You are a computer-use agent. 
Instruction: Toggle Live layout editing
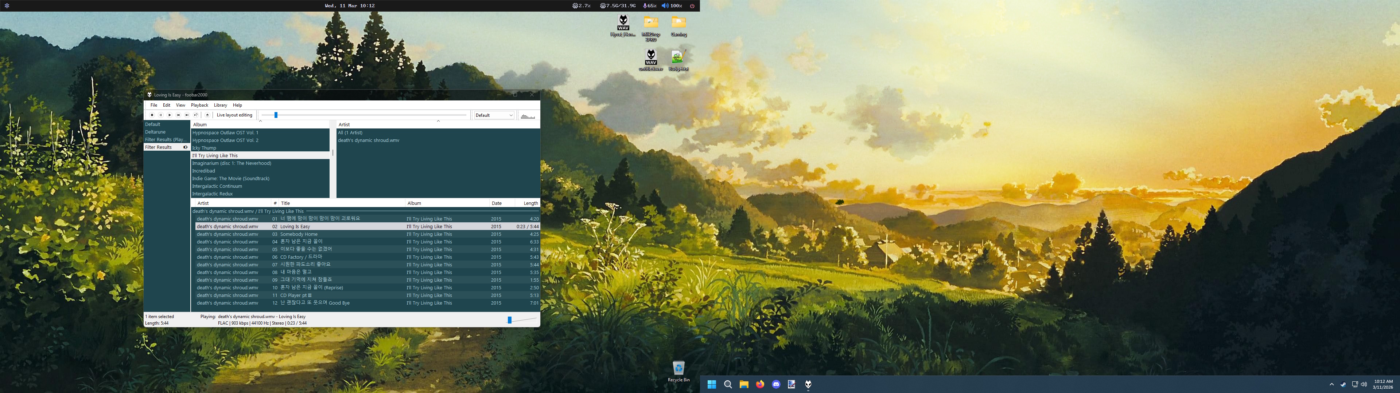click(x=234, y=115)
